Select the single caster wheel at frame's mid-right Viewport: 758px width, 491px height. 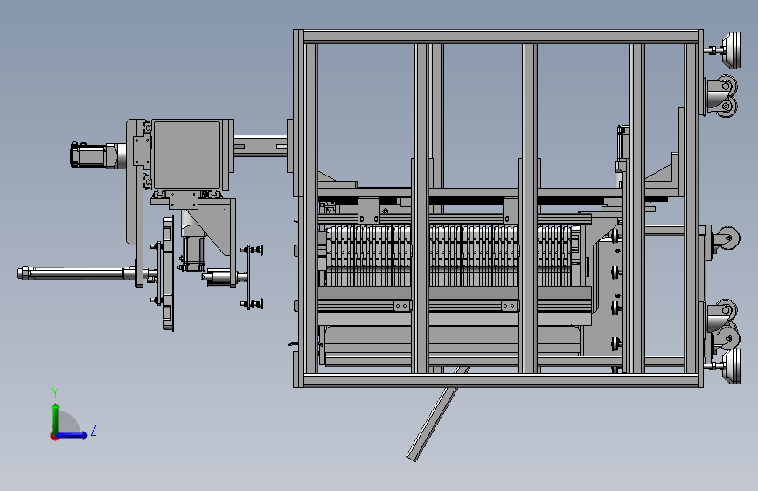click(727, 239)
